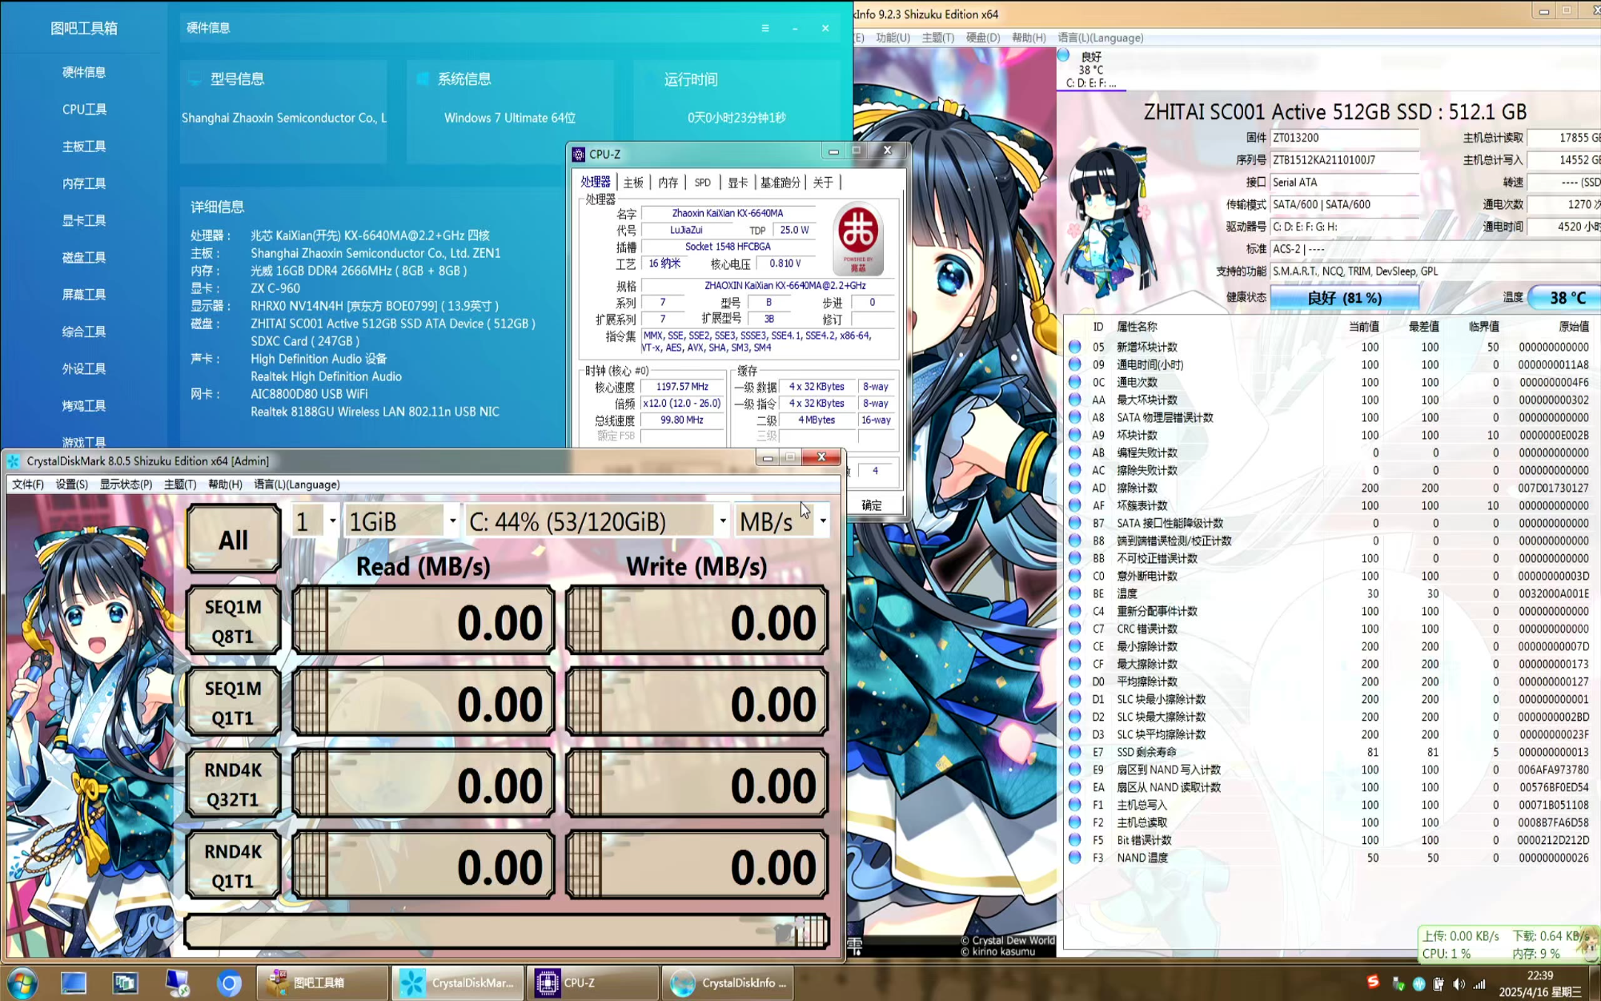1601x1001 pixels.
Task: Switch to CrystalDiskInfo taskbar button
Action: [728, 983]
